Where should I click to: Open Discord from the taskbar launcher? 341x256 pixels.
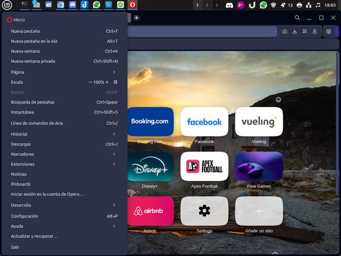72,5
